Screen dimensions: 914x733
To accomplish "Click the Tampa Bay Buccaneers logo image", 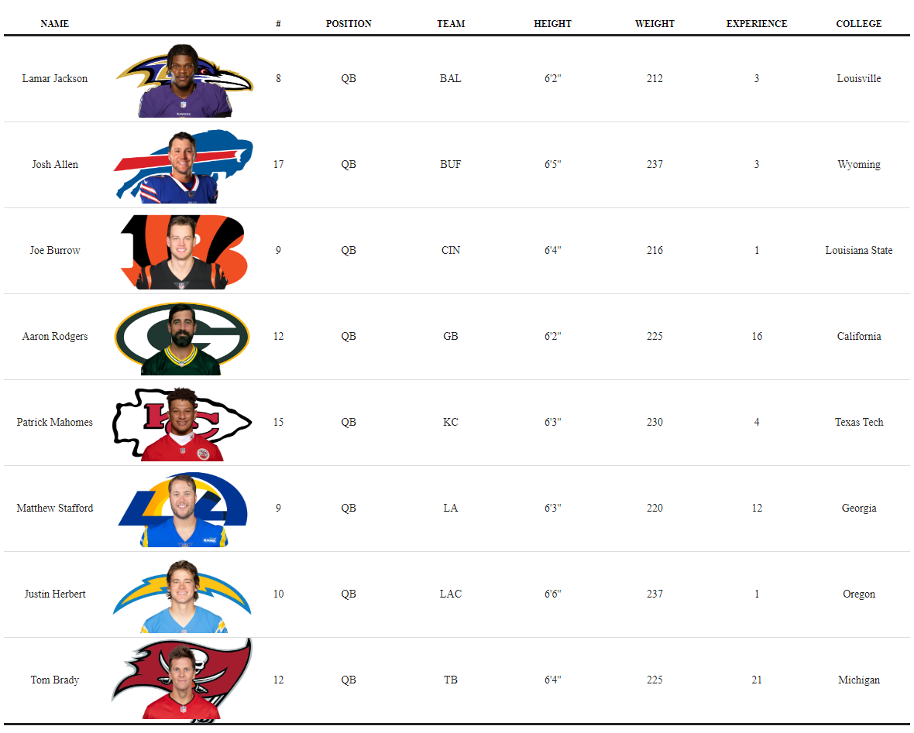I will [183, 680].
